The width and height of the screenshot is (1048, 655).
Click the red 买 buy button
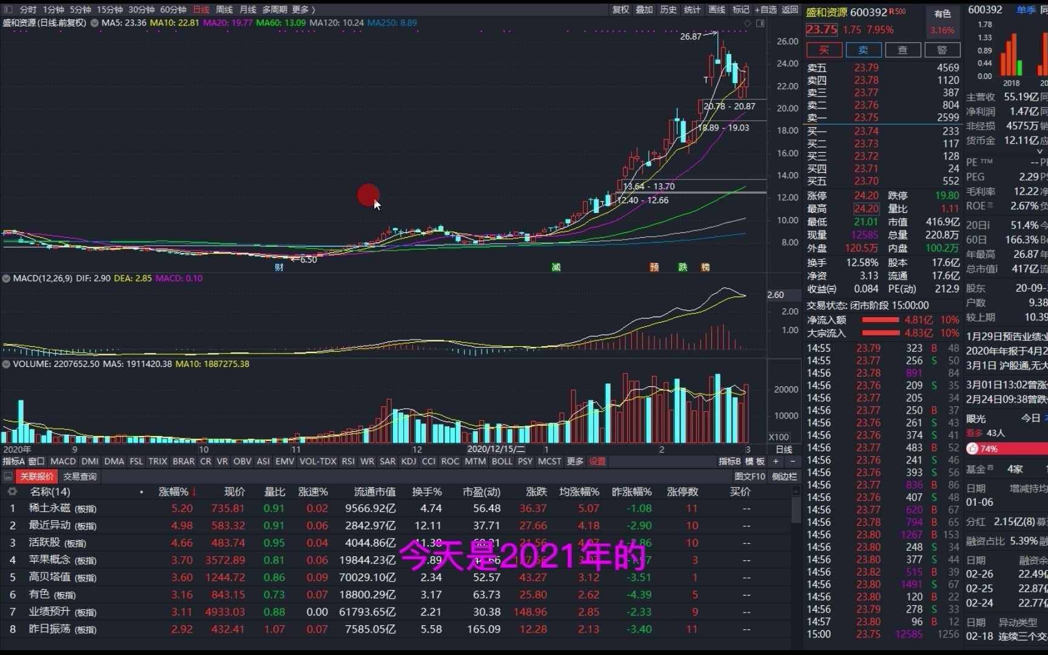click(x=824, y=50)
